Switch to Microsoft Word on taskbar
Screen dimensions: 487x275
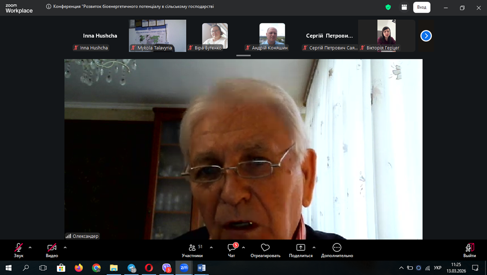point(201,268)
